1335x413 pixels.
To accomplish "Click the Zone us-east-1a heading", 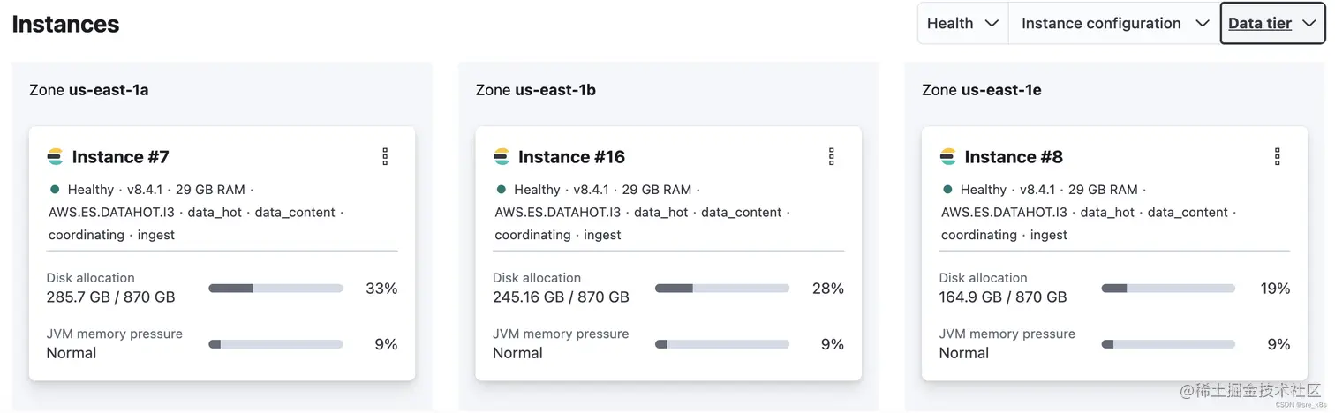I will pos(89,90).
